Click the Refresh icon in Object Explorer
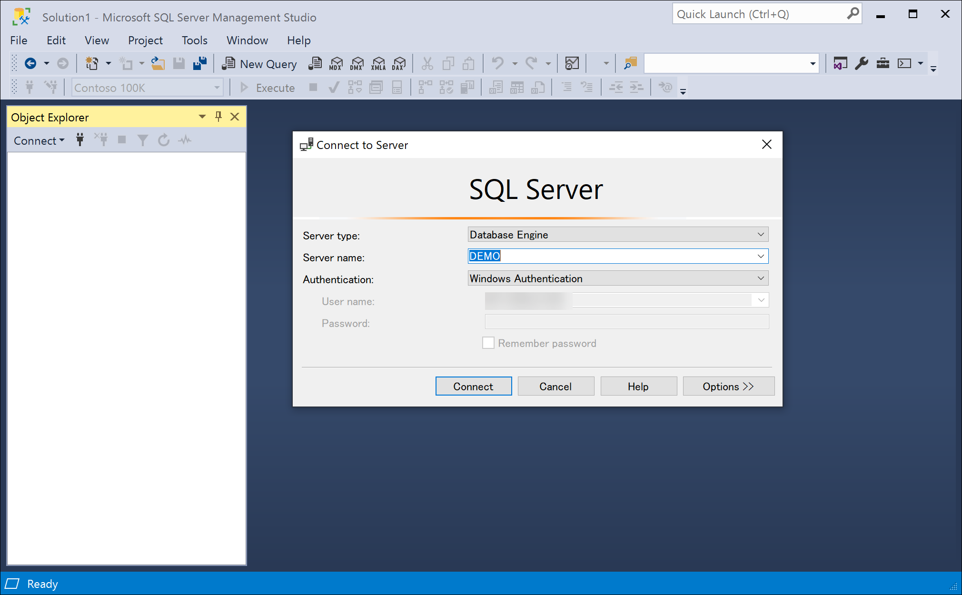The width and height of the screenshot is (962, 595). pos(164,140)
